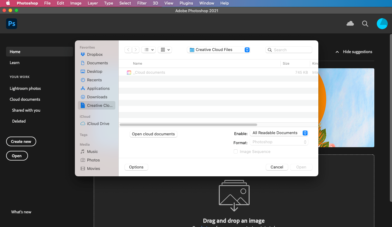Select iCloud Drive in sidebar

pyautogui.click(x=96, y=124)
